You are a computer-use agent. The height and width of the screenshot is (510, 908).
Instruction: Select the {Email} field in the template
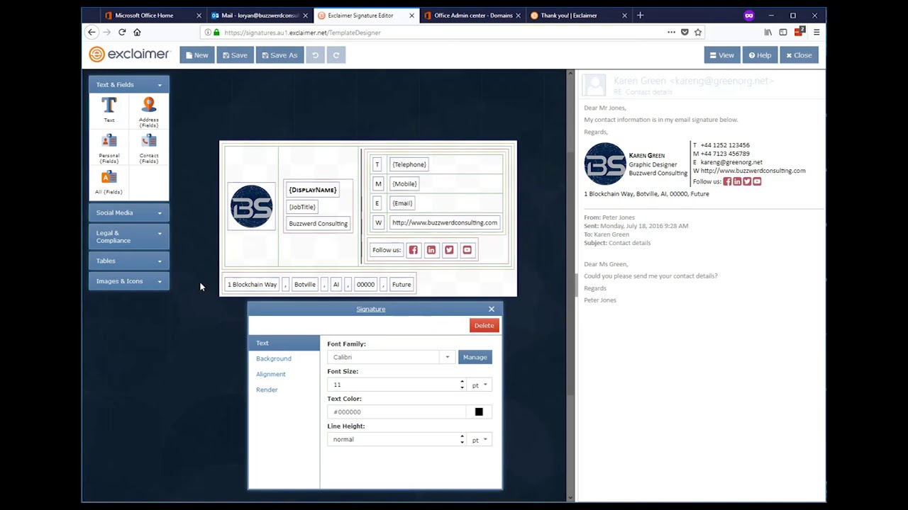[402, 203]
